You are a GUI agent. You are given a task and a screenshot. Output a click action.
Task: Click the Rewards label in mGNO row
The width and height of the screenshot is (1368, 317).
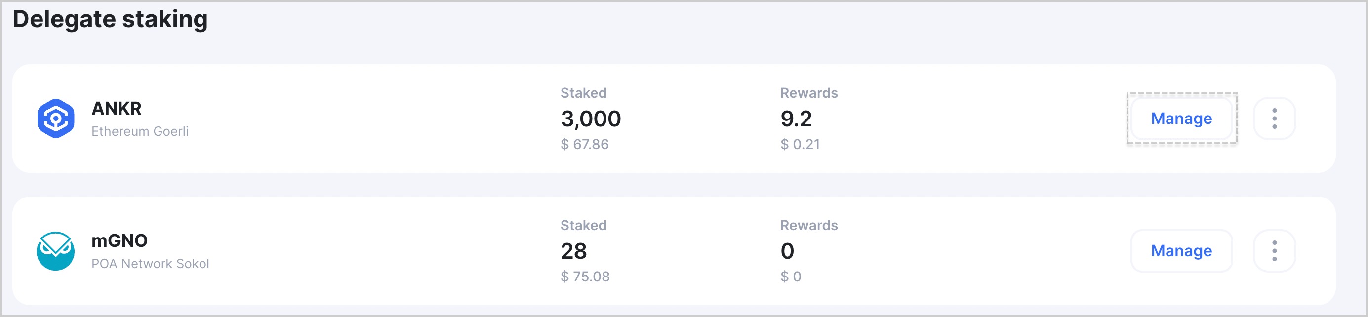point(809,225)
